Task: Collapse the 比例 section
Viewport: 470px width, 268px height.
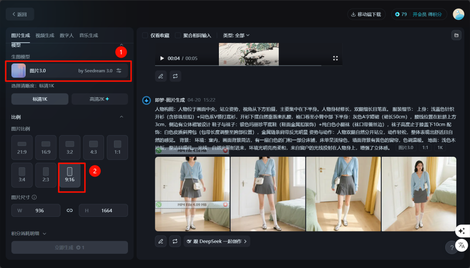Action: 122,117
